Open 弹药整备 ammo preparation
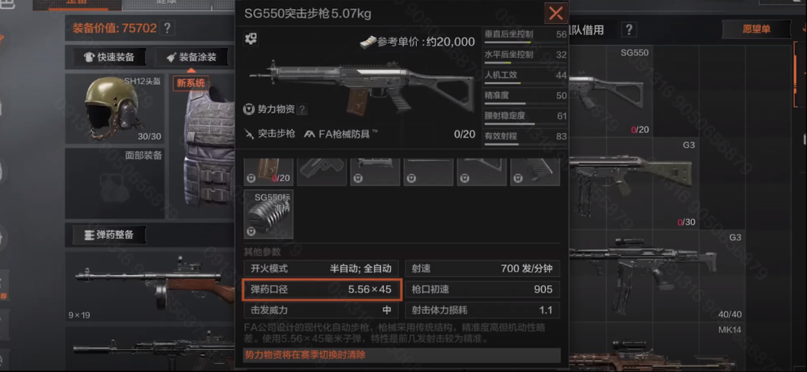Screen dimensions: 807x372 point(110,235)
